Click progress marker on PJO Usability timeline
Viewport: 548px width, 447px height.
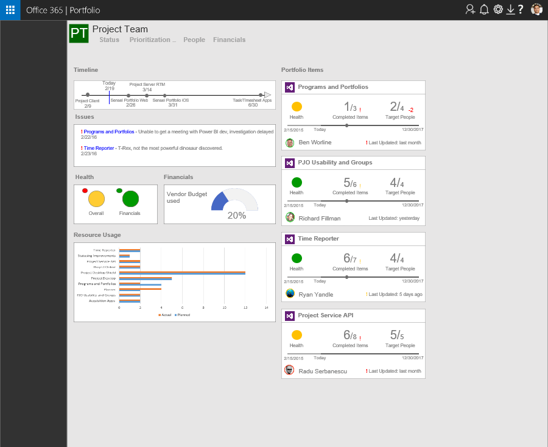click(x=346, y=201)
